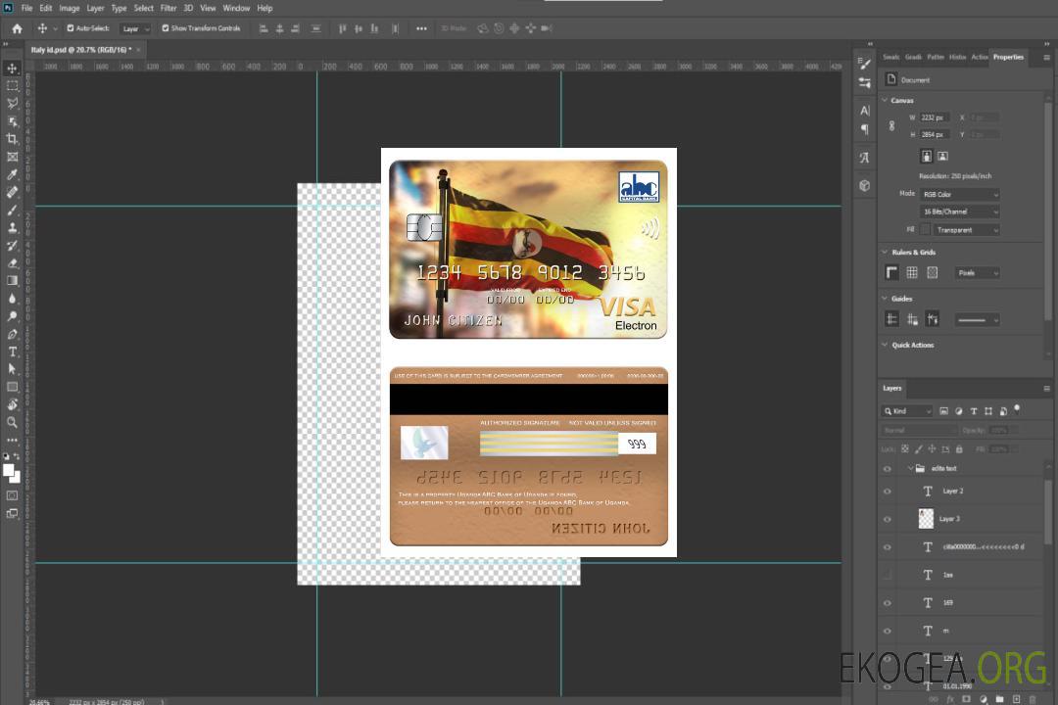The width and height of the screenshot is (1058, 705).
Task: Hide the 169 text layer
Action: pyautogui.click(x=888, y=603)
